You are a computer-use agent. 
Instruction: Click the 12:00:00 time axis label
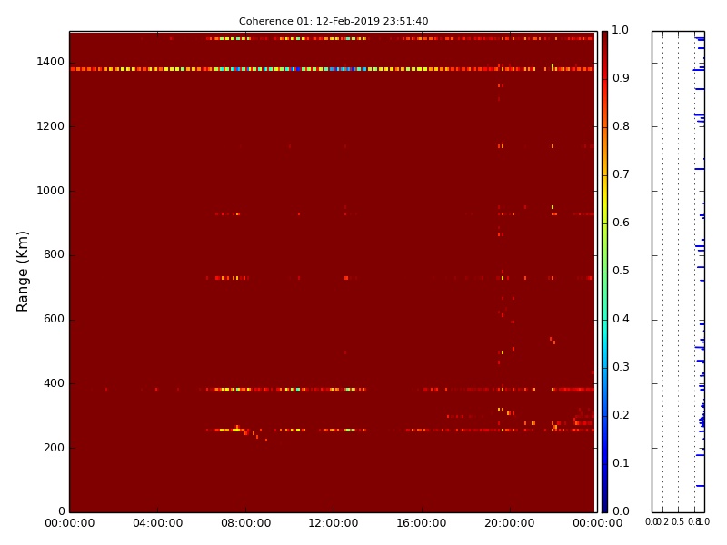[334, 524]
